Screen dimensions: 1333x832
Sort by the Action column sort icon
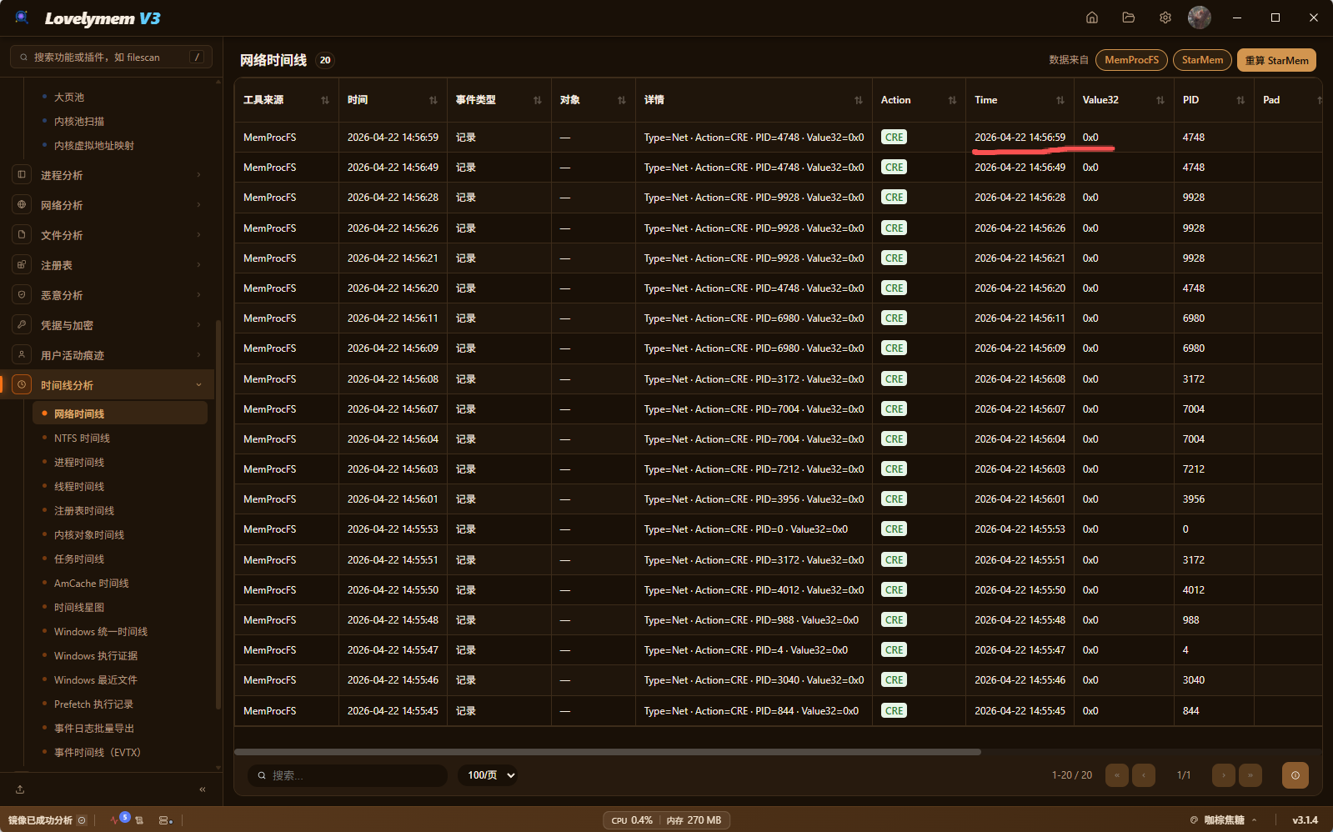tap(952, 100)
